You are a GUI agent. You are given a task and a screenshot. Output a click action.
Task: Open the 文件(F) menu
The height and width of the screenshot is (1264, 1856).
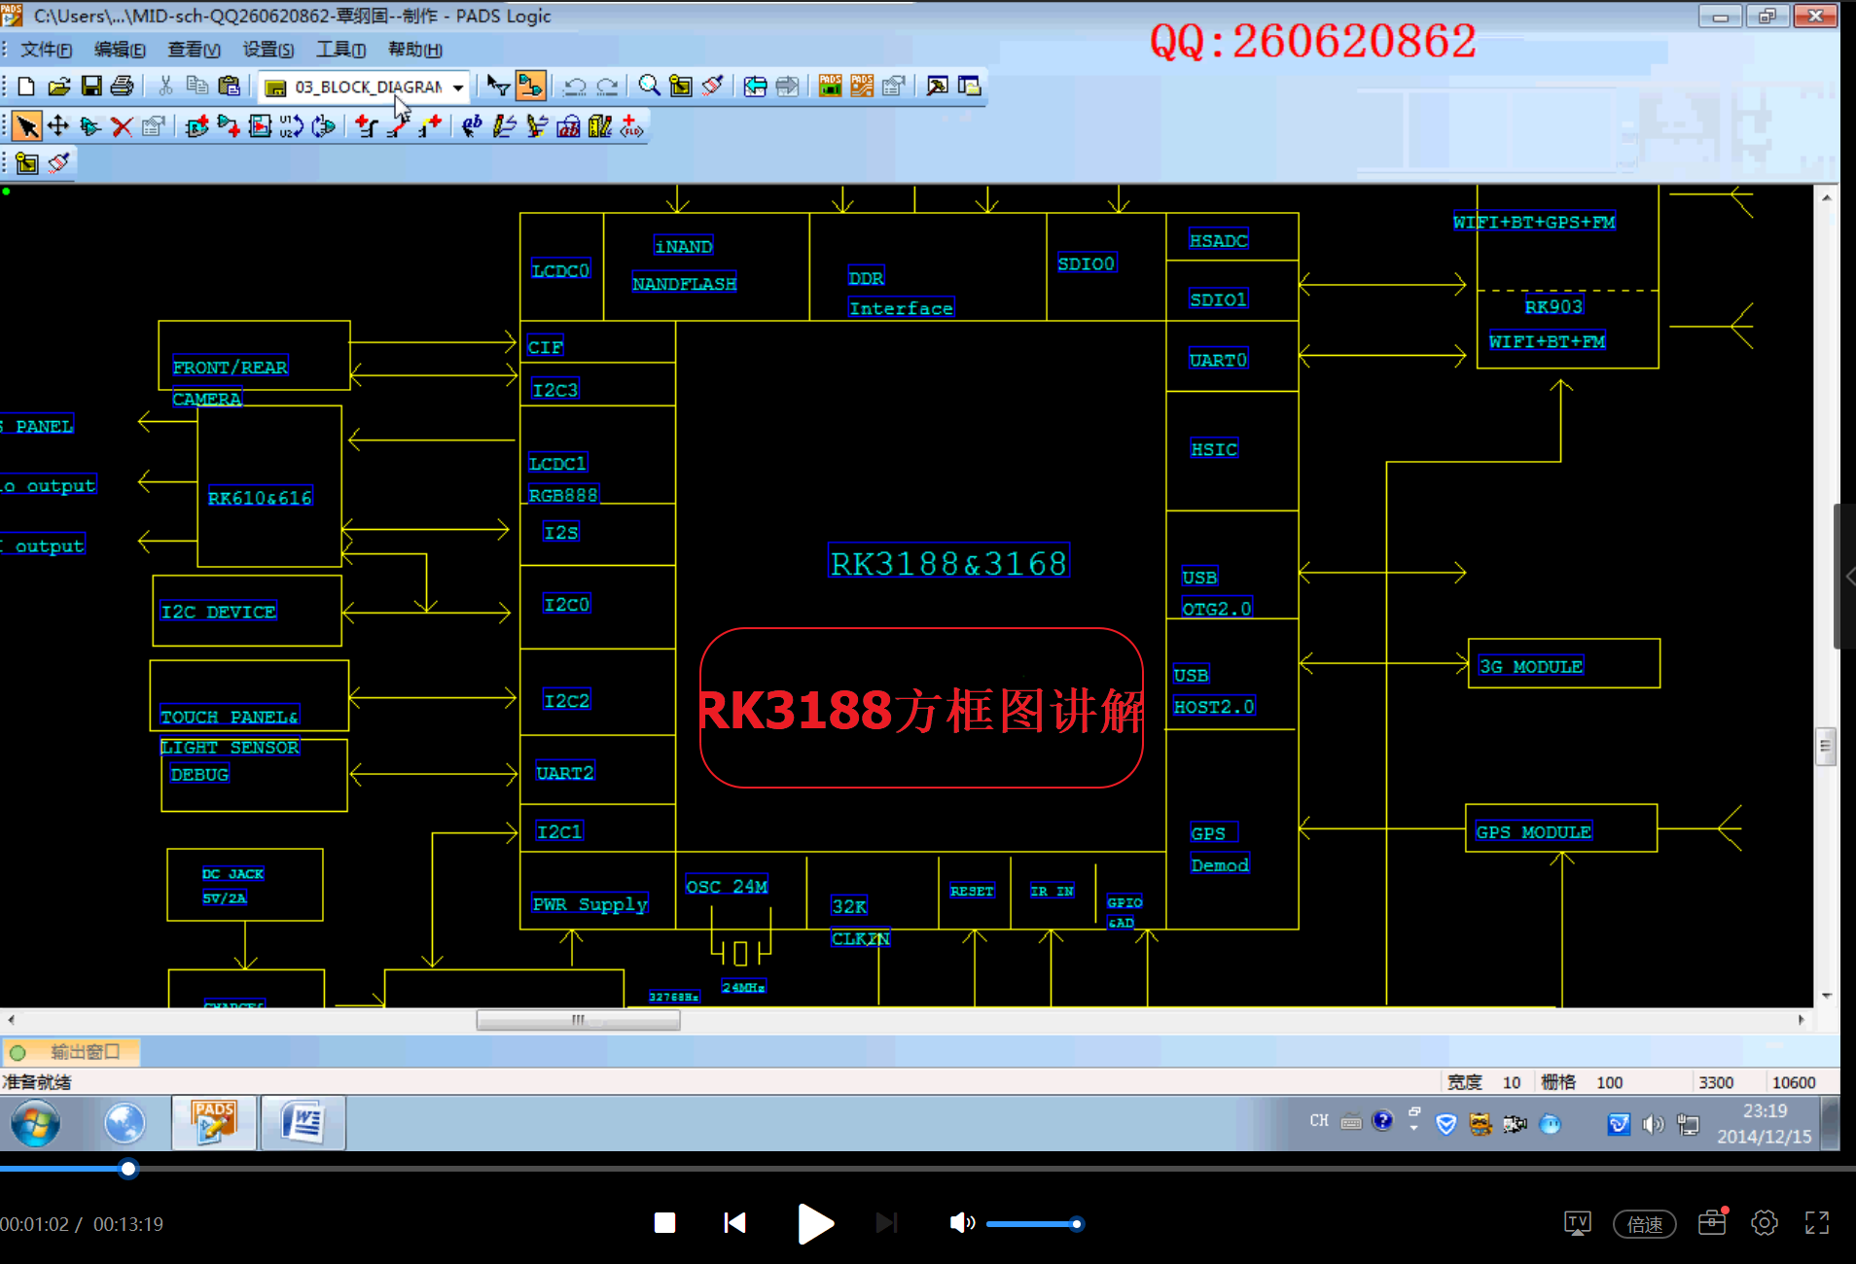click(46, 50)
